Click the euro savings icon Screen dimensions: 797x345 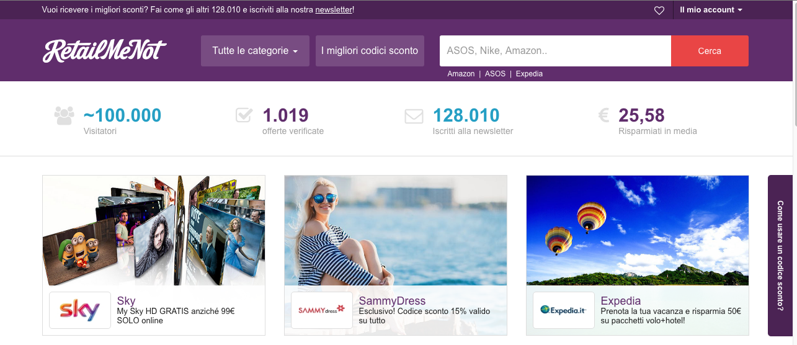603,115
